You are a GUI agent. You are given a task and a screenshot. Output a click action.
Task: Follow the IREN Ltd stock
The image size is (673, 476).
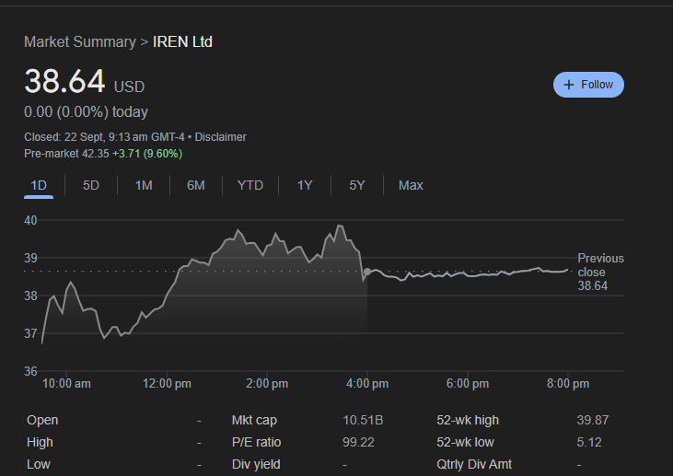[589, 85]
